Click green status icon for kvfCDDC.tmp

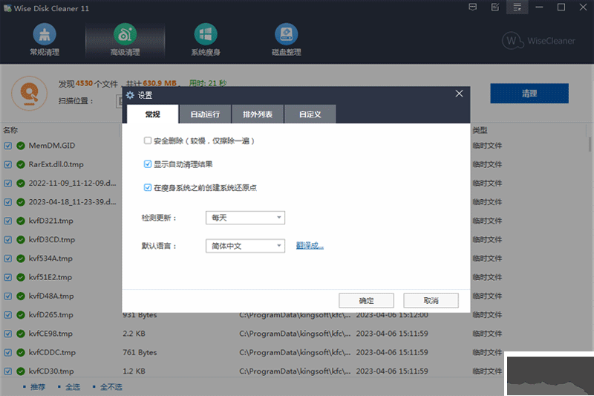(21, 352)
